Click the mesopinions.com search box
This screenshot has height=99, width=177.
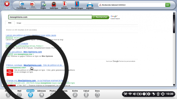50,17
